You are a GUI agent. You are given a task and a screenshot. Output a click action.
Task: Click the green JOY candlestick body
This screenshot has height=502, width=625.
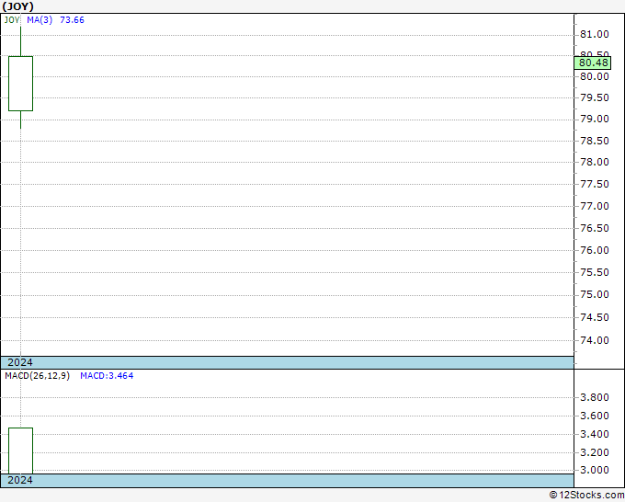tap(21, 84)
